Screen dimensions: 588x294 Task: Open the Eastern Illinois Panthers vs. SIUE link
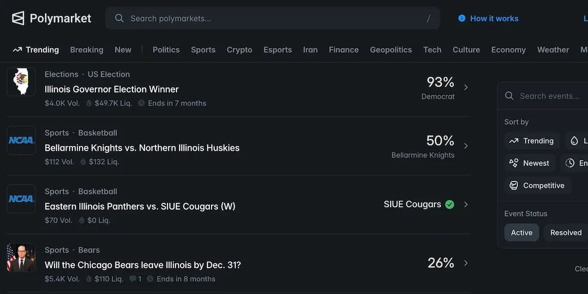point(140,206)
